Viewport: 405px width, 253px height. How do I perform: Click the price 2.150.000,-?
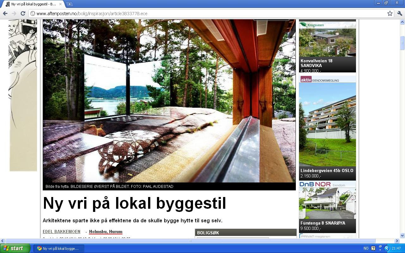[x=311, y=176]
